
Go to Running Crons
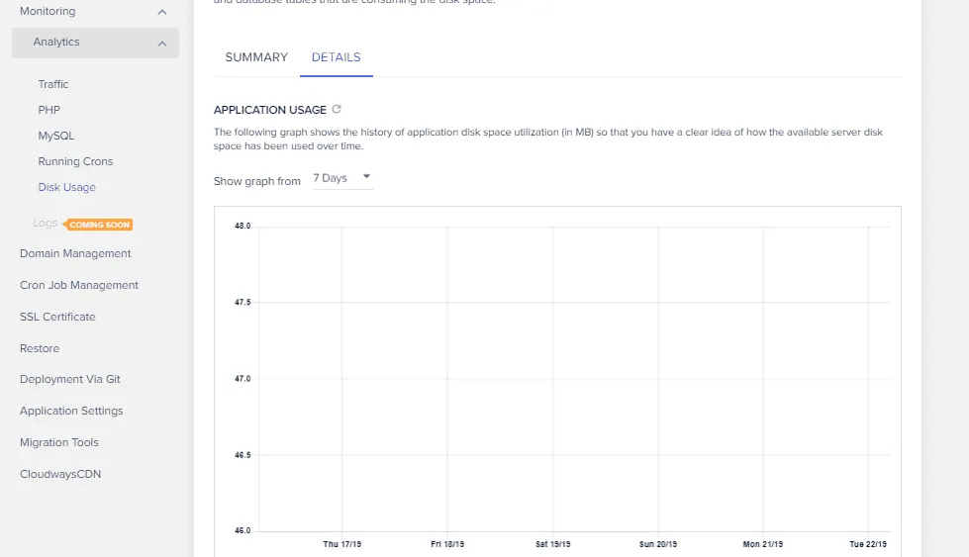[x=75, y=161]
